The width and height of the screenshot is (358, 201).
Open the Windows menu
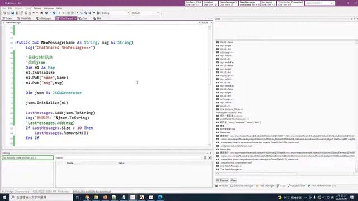coord(49,8)
